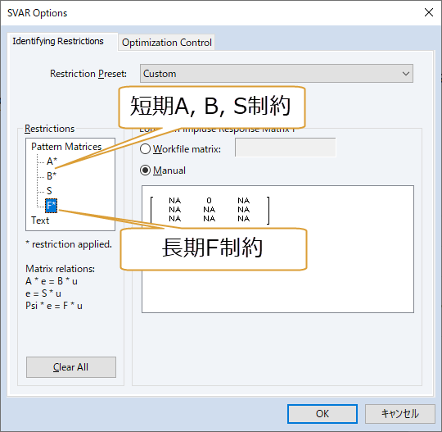
Task: Click the top-left NA matrix cell
Action: 175,201
